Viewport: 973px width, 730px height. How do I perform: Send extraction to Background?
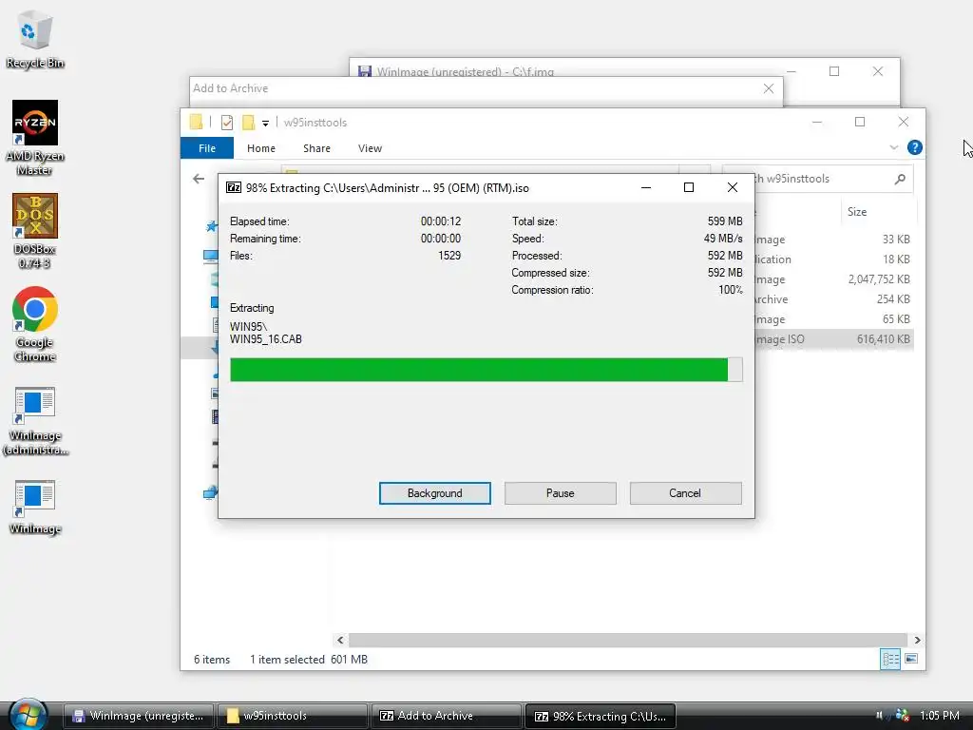point(435,493)
